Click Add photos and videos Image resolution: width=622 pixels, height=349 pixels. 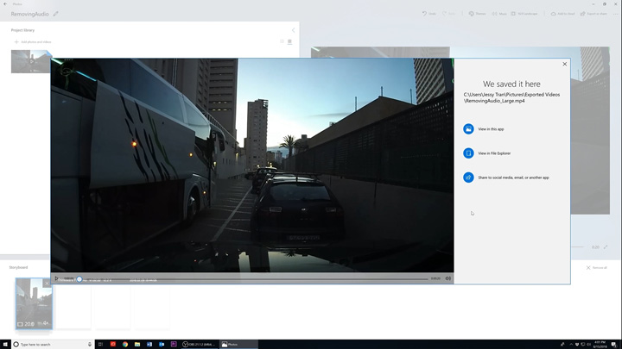33,41
